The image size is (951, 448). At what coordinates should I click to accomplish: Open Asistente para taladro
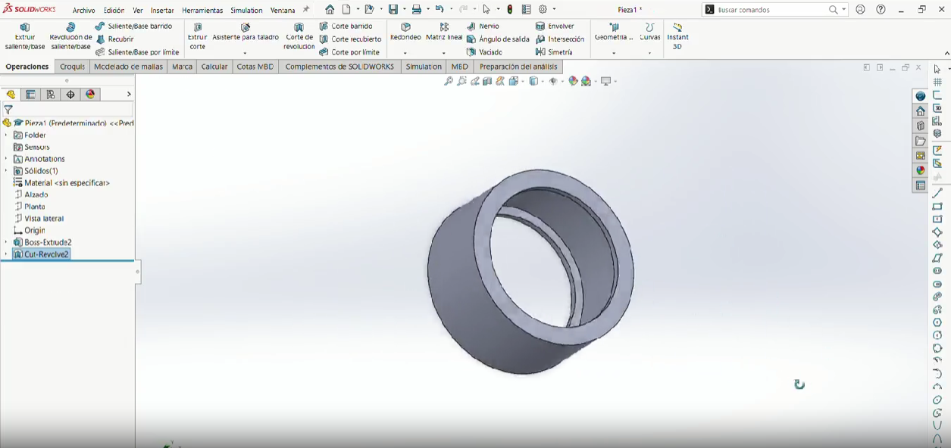(x=246, y=32)
